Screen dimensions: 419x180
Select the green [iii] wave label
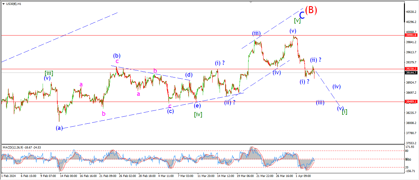(x=49, y=73)
